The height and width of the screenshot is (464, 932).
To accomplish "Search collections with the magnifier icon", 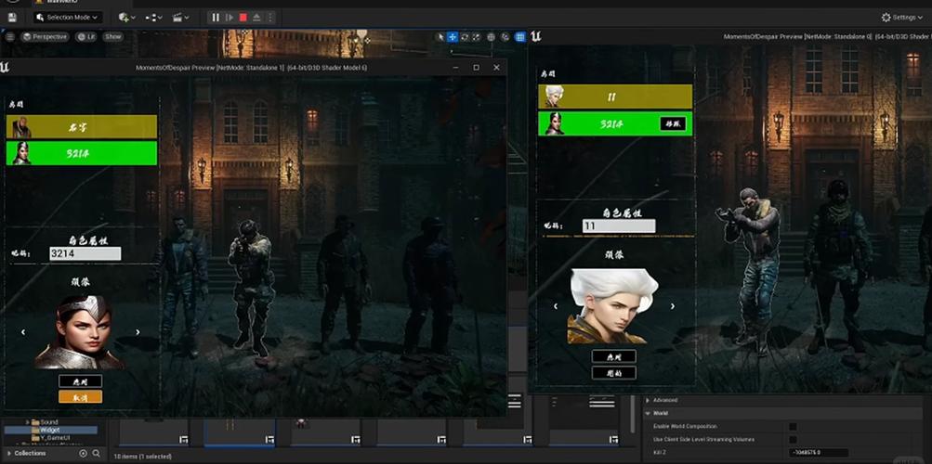I will coord(97,453).
